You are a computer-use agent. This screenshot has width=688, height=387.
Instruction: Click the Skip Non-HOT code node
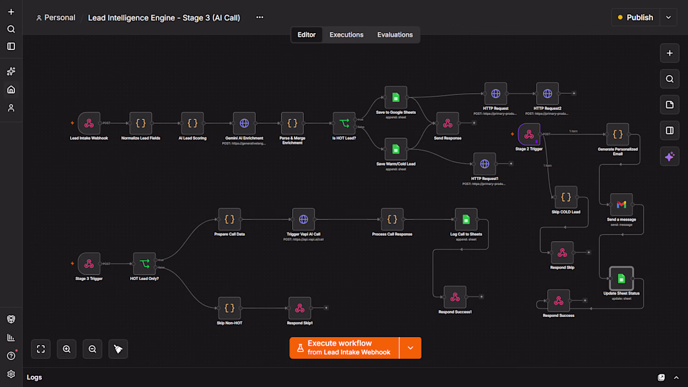[x=230, y=308]
